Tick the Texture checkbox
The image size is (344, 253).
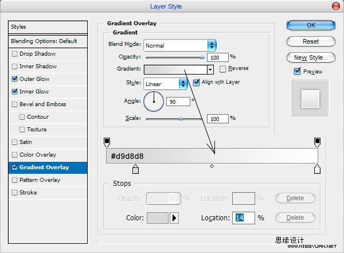22,129
